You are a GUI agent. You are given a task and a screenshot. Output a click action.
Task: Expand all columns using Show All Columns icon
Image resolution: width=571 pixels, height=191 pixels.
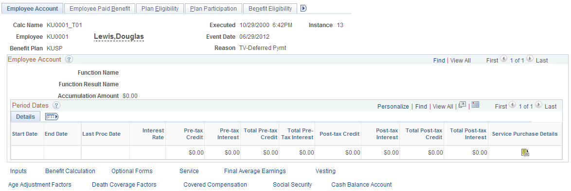click(52, 116)
